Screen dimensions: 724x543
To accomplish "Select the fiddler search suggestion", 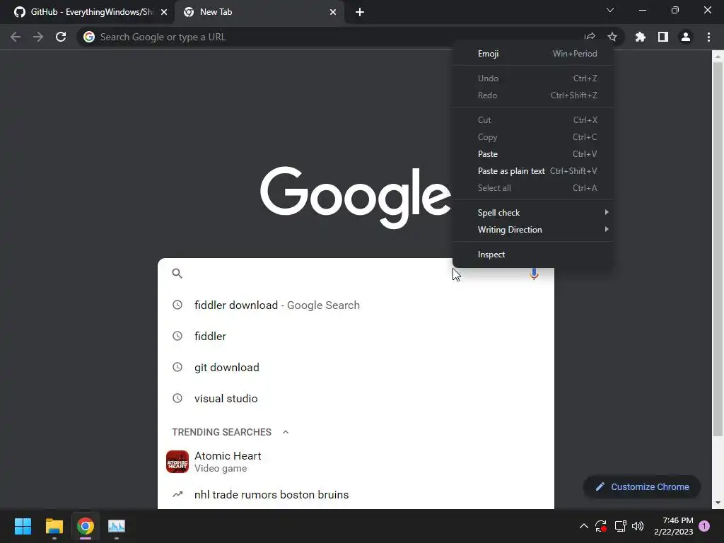I will click(356, 336).
